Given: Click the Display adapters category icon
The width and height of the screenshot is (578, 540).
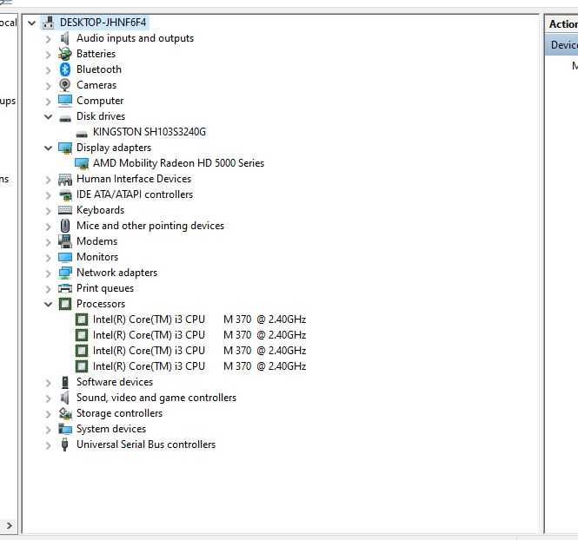Looking at the screenshot, I should pos(65,148).
